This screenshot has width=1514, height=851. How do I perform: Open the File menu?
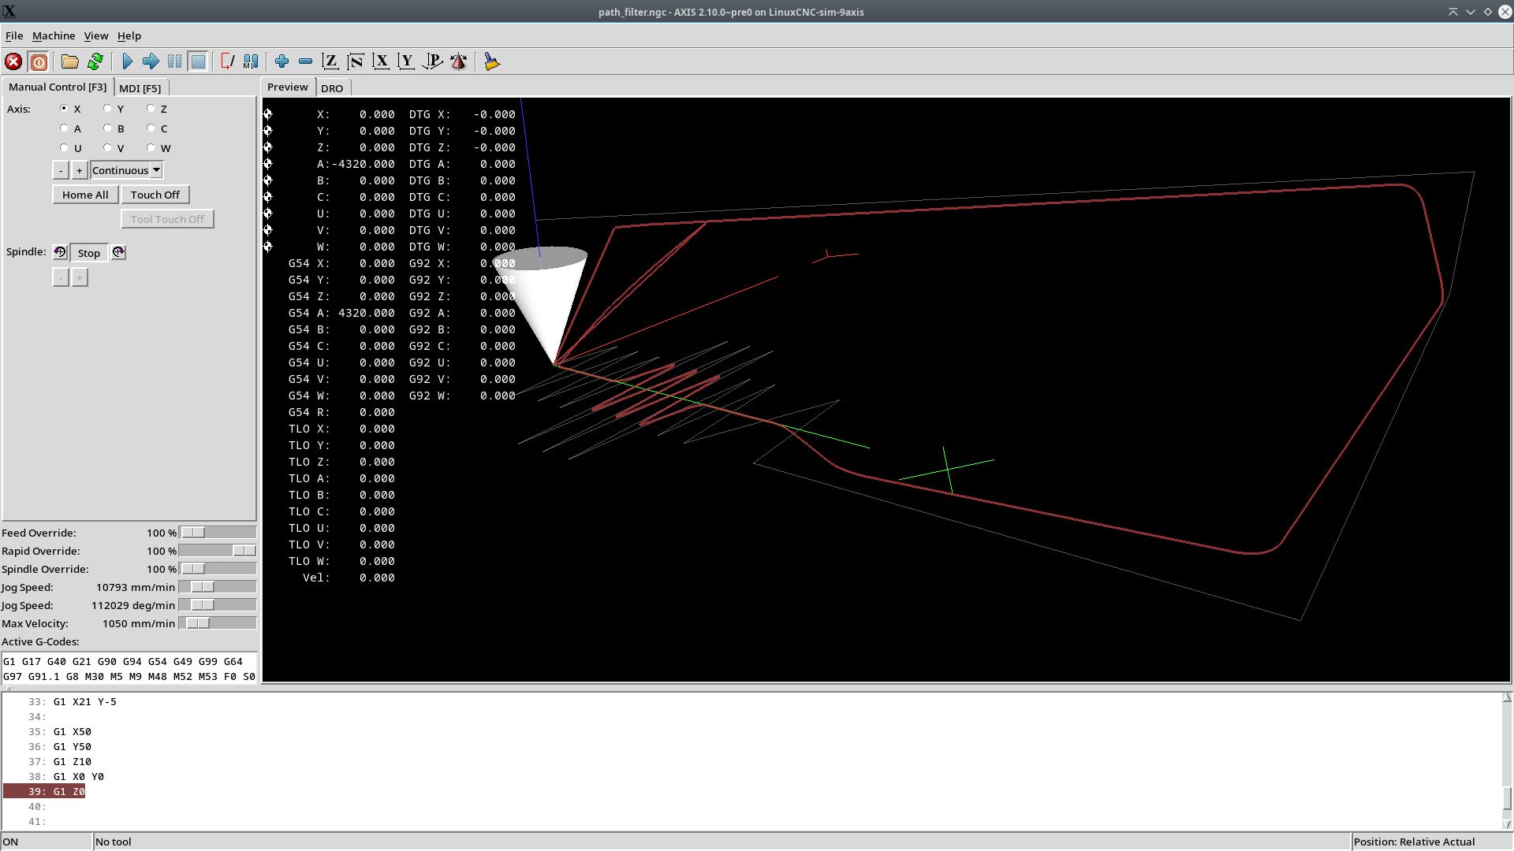click(14, 35)
